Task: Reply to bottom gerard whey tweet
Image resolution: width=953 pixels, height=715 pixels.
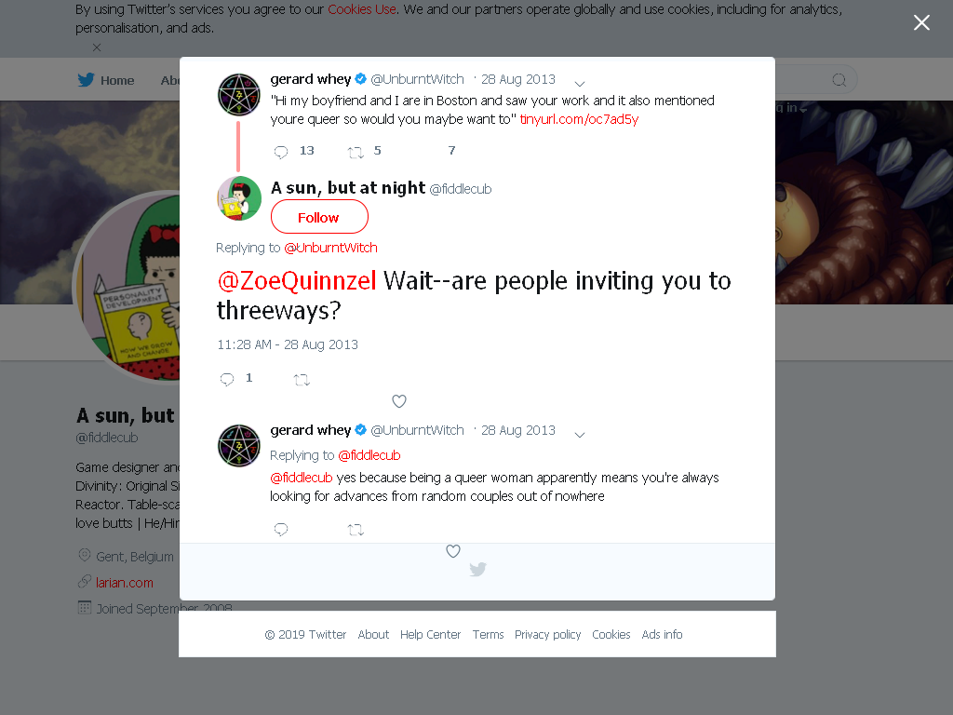Action: tap(281, 530)
